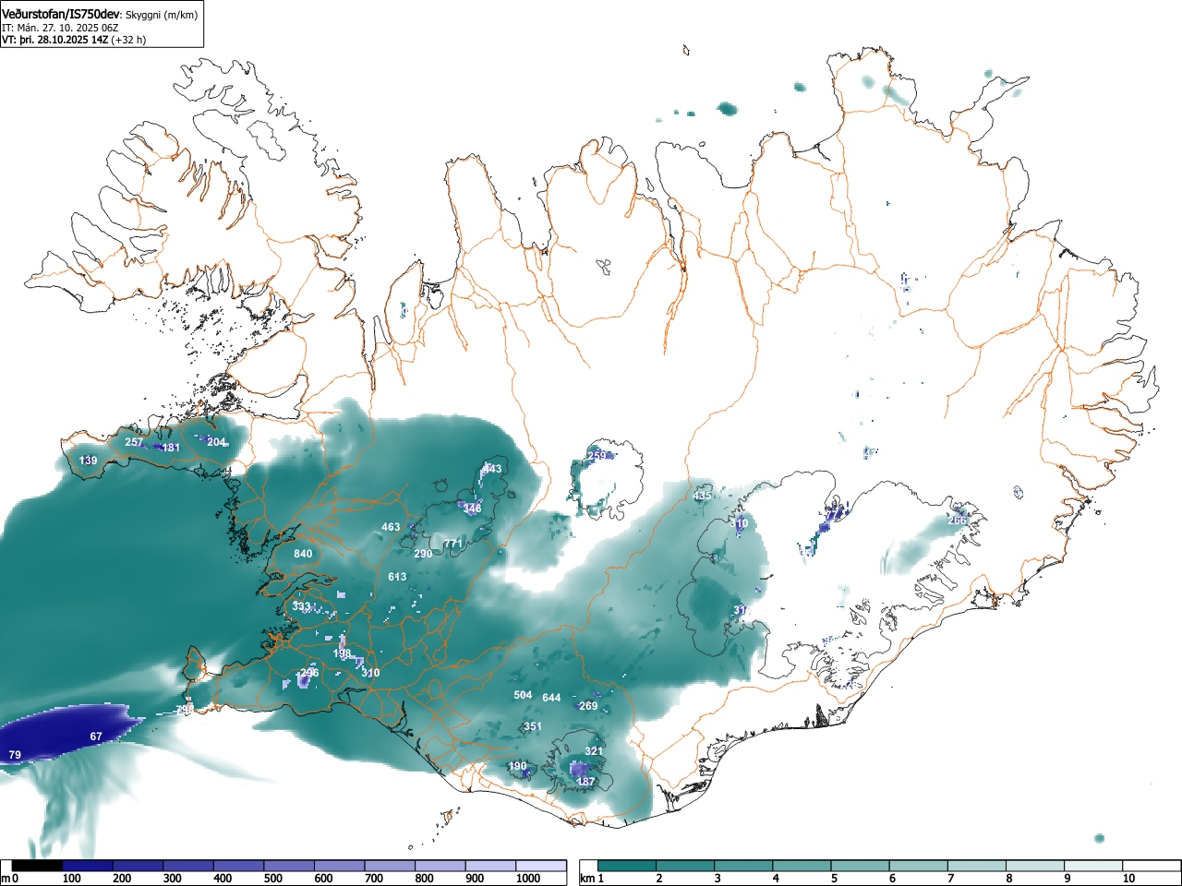The height and width of the screenshot is (886, 1182).
Task: Select the map value "346"
Action: click(472, 509)
